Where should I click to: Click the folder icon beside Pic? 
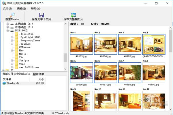(x=16, y=57)
